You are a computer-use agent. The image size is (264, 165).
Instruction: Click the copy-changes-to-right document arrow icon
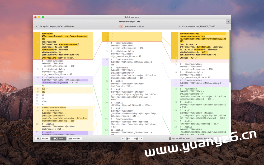tap(128, 138)
